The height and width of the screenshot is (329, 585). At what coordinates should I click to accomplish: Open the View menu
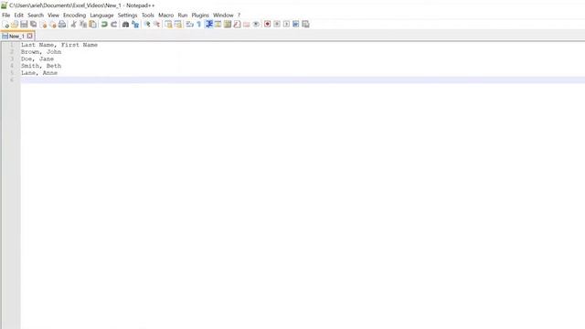click(53, 16)
